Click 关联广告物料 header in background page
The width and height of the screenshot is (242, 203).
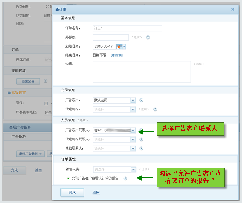pyautogui.click(x=20, y=127)
